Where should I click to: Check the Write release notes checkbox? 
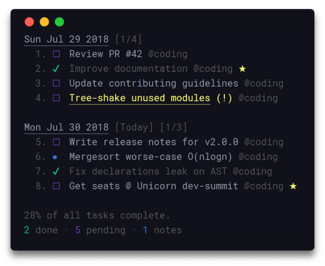56,142
